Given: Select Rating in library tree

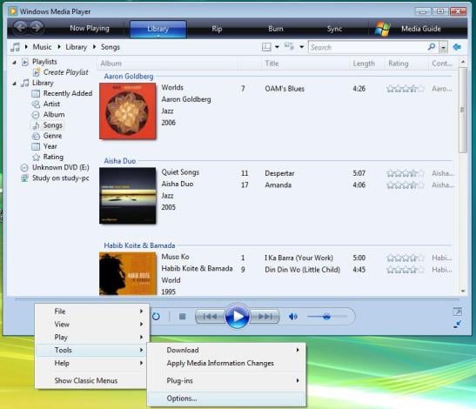Looking at the screenshot, I should (x=53, y=157).
